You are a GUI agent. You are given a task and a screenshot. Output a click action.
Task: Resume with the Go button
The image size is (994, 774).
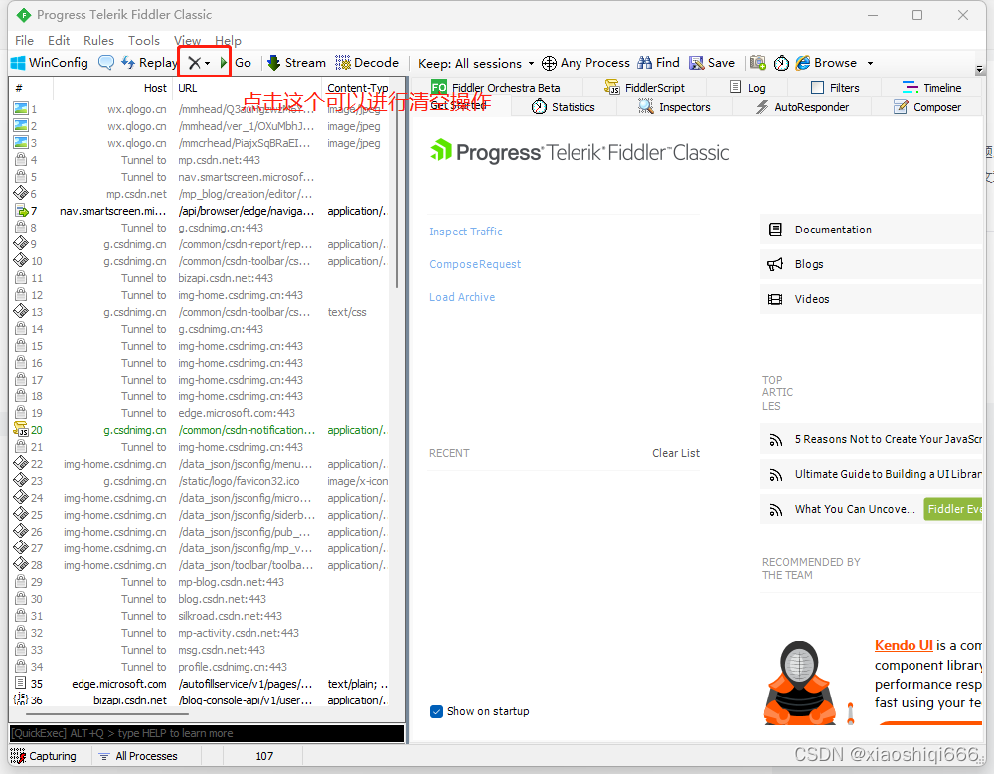point(236,63)
